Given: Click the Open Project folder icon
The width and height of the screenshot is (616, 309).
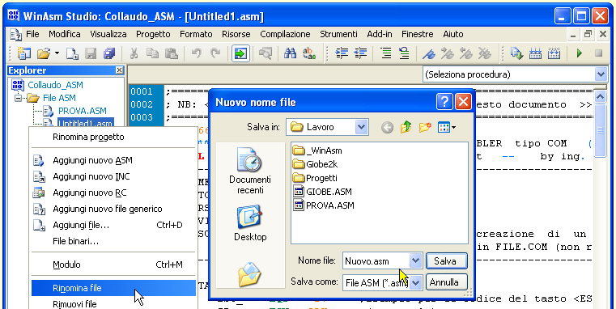Looking at the screenshot, I should tap(44, 53).
